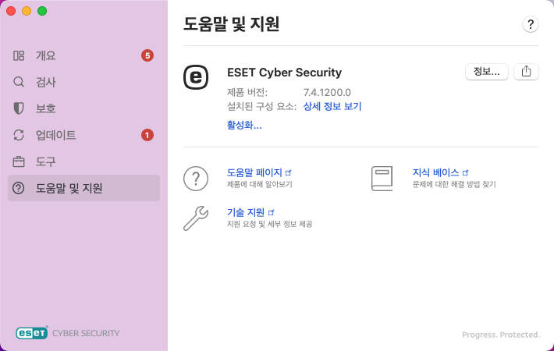Viewport: 554px width, 351px height.
Task: Go to the 업데이트 section
Action: 55,135
